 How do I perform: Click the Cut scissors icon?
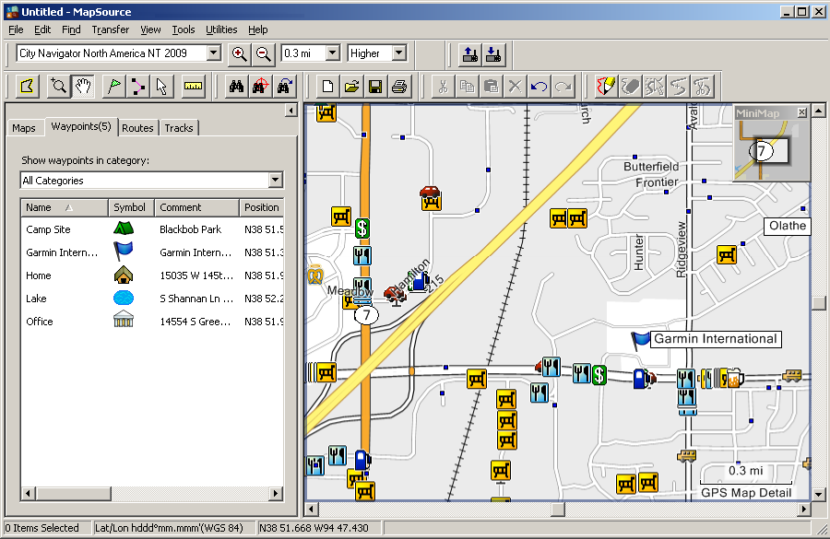coord(443,87)
